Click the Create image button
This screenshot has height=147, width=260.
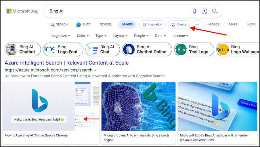click(x=179, y=24)
